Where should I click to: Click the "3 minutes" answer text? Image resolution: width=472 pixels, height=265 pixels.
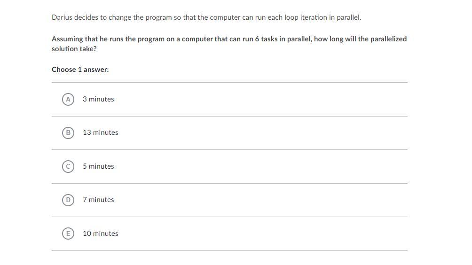point(98,99)
